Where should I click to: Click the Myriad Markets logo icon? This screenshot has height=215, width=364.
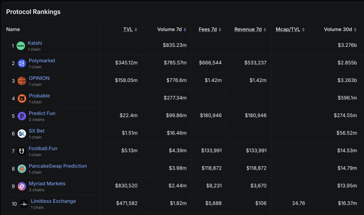click(21, 187)
